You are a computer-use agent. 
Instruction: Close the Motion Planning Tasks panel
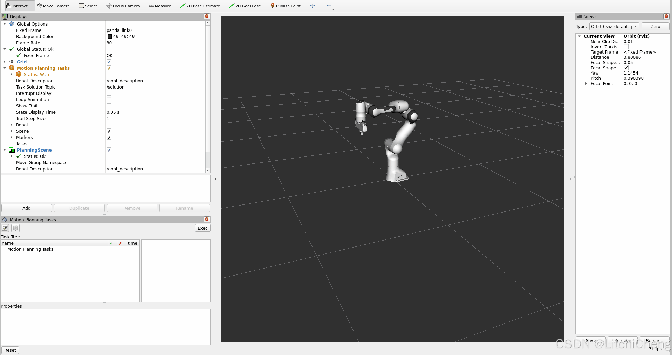pos(207,219)
